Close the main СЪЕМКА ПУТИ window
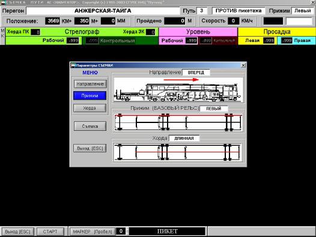This screenshot has width=316, height=237. [x=313, y=2]
